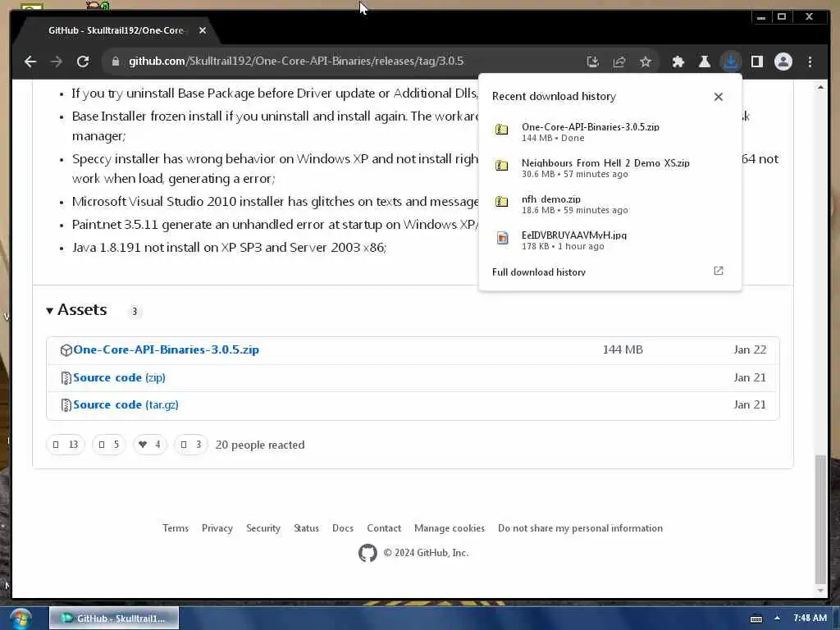Screen dimensions: 840x630
Task: Open the Status footer link
Action: coord(307,528)
